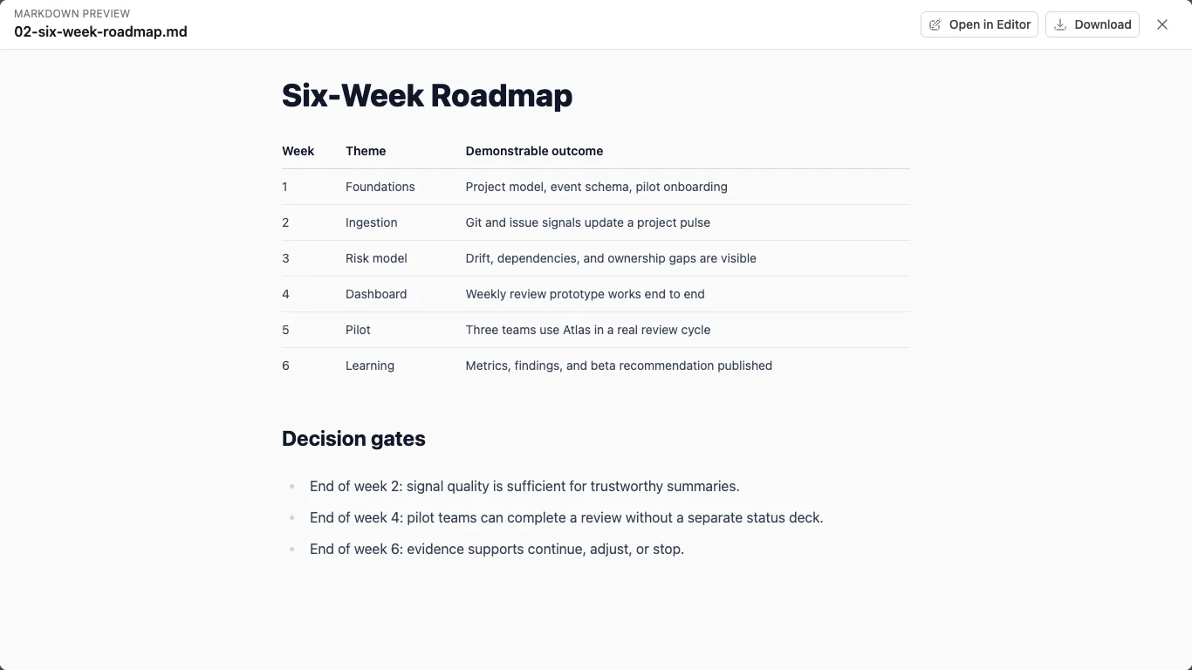Viewport: 1192px width, 670px height.
Task: Click the Learning theme cell
Action: pyautogui.click(x=370, y=366)
